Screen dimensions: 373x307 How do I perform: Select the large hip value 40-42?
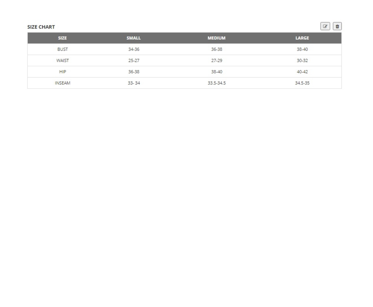pyautogui.click(x=302, y=72)
